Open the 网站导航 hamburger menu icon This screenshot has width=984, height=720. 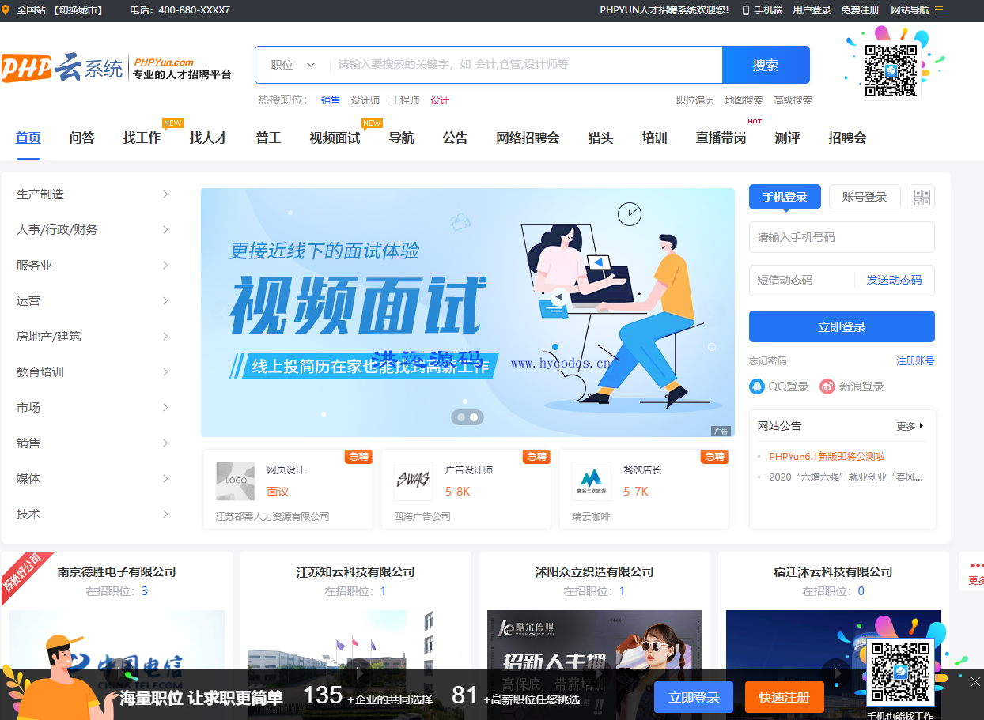coord(939,10)
